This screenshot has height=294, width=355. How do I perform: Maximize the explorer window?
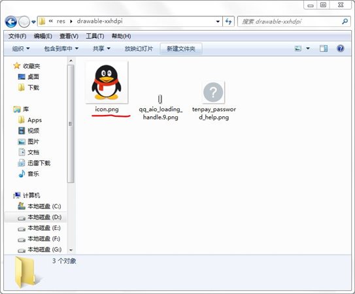pos(324,5)
